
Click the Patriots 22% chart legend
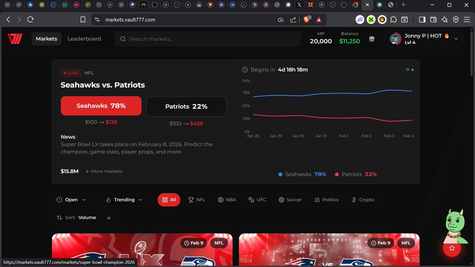(356, 174)
